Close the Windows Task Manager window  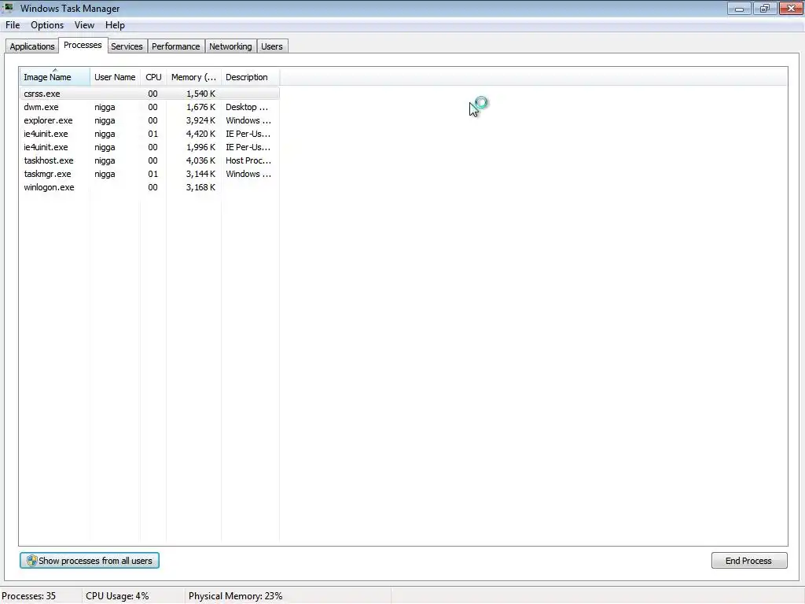click(x=791, y=8)
